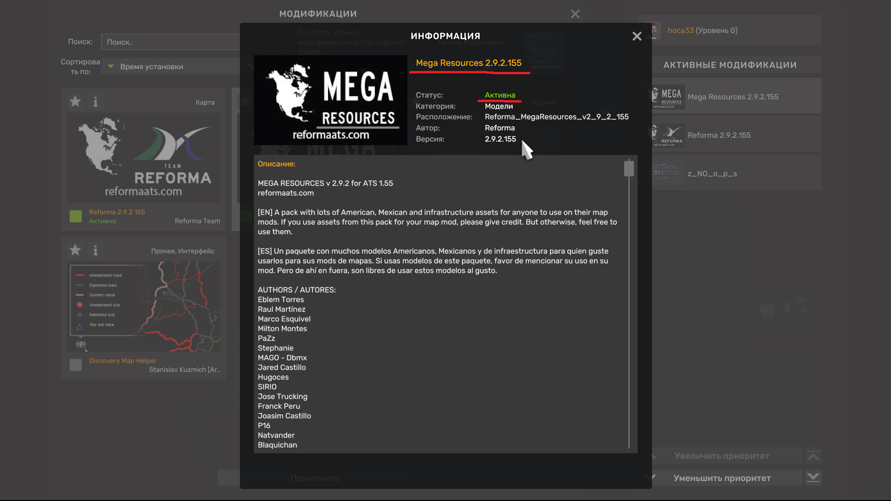
Task: Toggle the Reforma 2.9.2.155 active checkbox
Action: point(76,216)
